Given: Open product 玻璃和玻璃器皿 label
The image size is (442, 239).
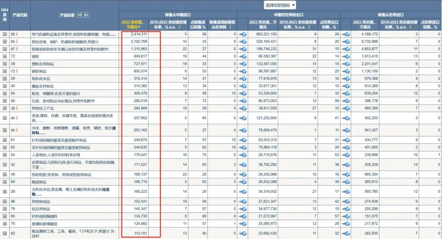Looking at the screenshot, I should pos(44,223).
